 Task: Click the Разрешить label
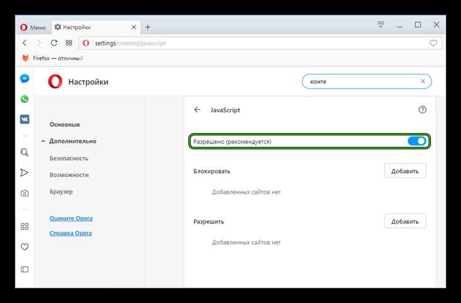tap(209, 222)
